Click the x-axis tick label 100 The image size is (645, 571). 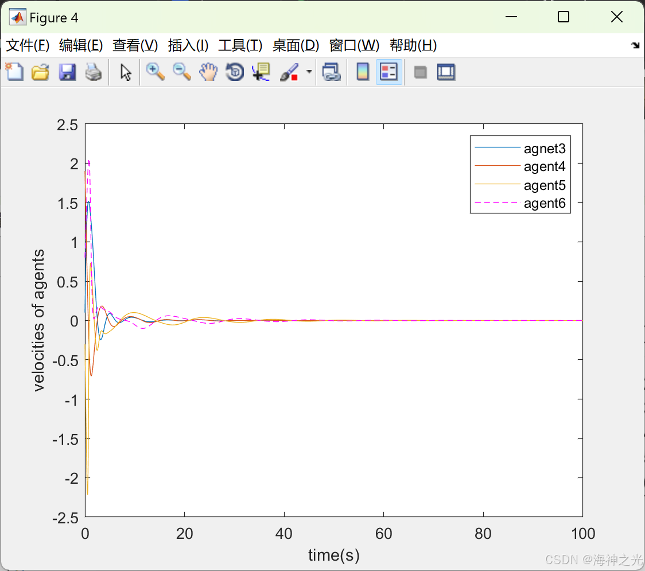[x=583, y=534]
